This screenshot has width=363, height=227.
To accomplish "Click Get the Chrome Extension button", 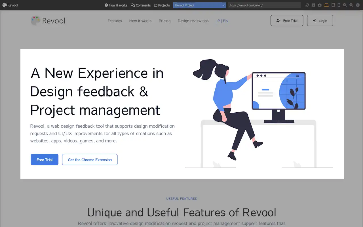I will 90,160.
